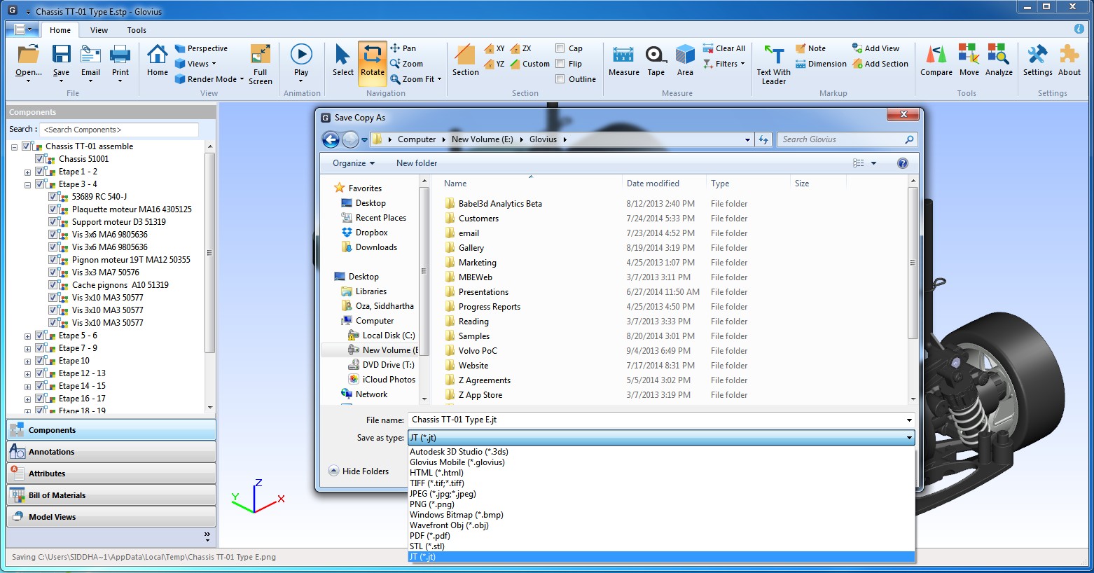Set section plane to ZX
1094x573 pixels.
point(521,48)
